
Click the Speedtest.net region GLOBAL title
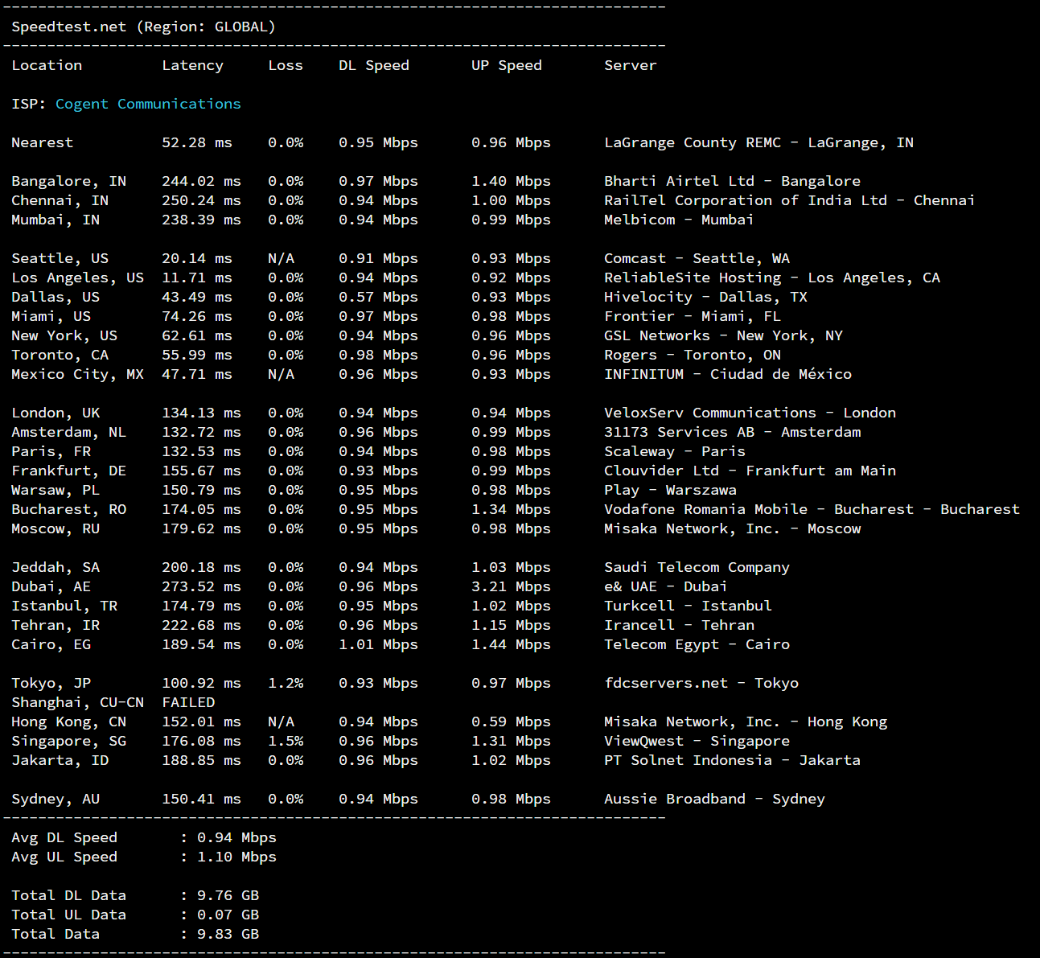143,27
